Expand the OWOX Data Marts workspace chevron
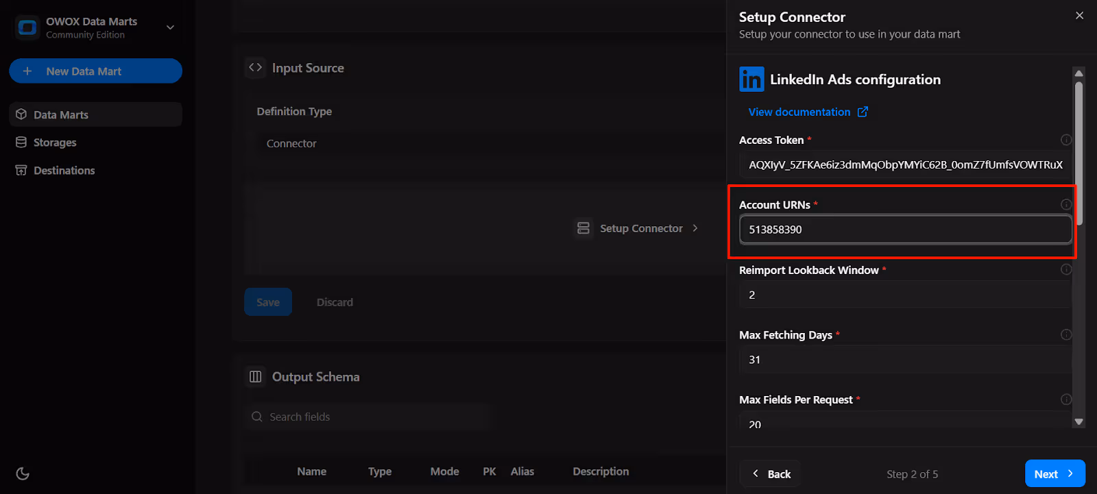1097x494 pixels. coord(170,27)
